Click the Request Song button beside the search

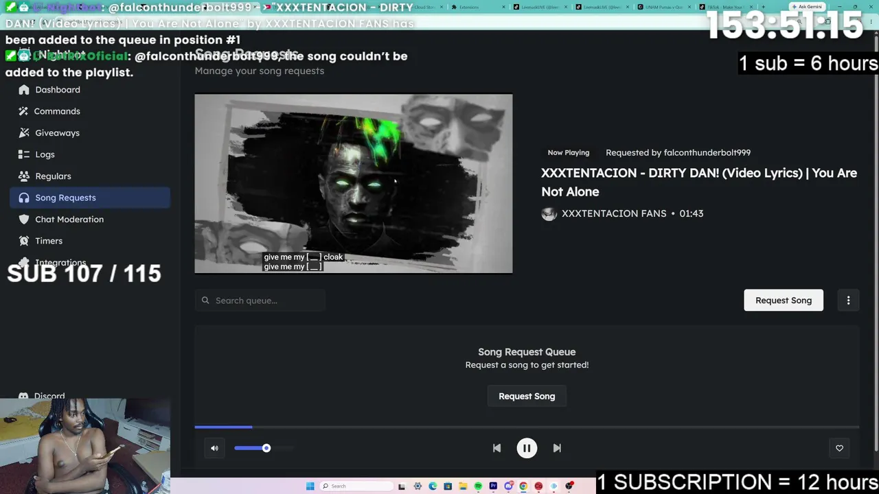pos(784,301)
